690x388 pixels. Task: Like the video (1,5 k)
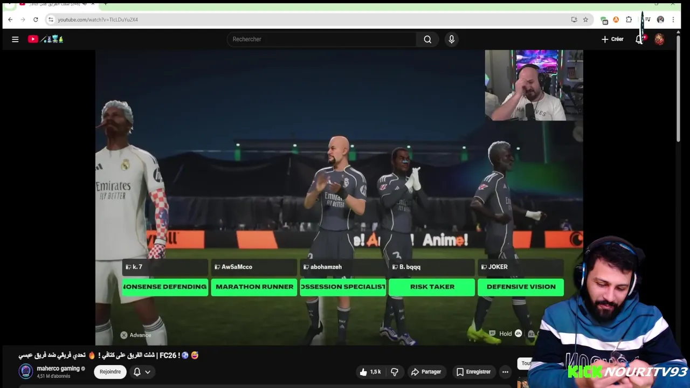point(370,372)
